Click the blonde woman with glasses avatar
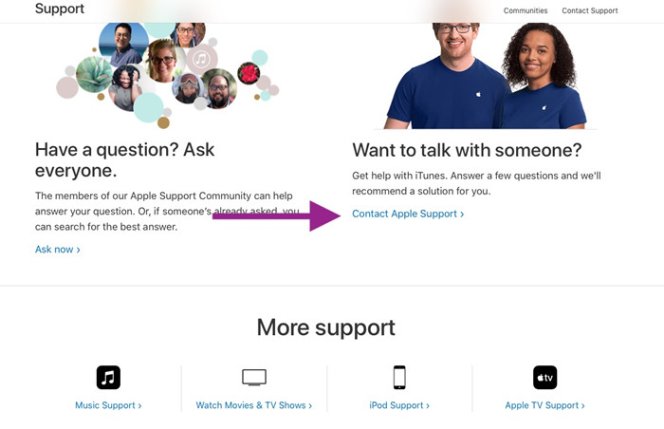 pos(162,61)
